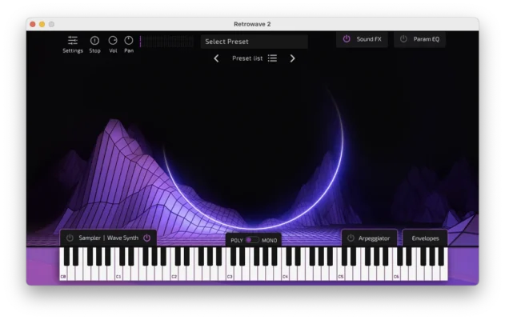Play the C5 piano key
Viewport: 505px width, 320px height.
click(x=341, y=273)
